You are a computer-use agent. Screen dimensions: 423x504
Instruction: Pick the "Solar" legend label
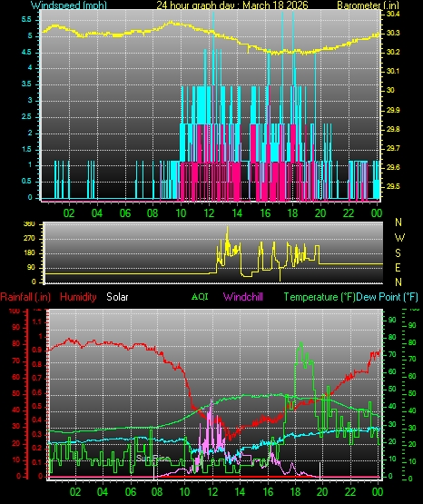[117, 297]
